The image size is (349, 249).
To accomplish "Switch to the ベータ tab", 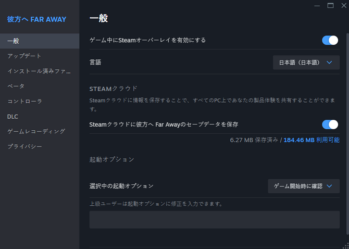I will tap(40, 86).
